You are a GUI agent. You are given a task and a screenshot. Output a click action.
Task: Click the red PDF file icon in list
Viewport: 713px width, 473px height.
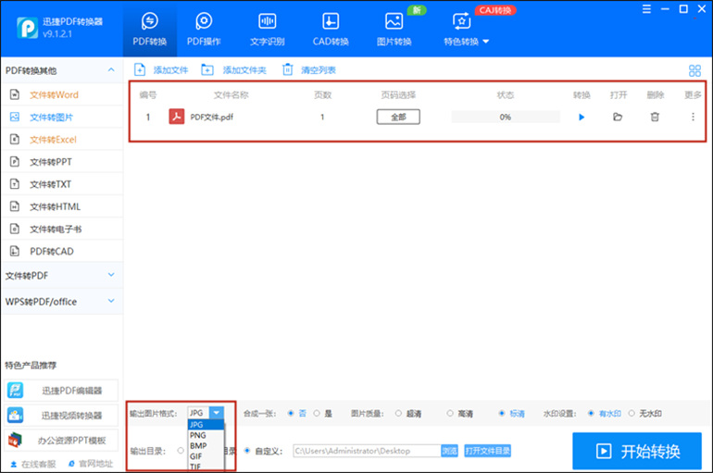pos(177,117)
